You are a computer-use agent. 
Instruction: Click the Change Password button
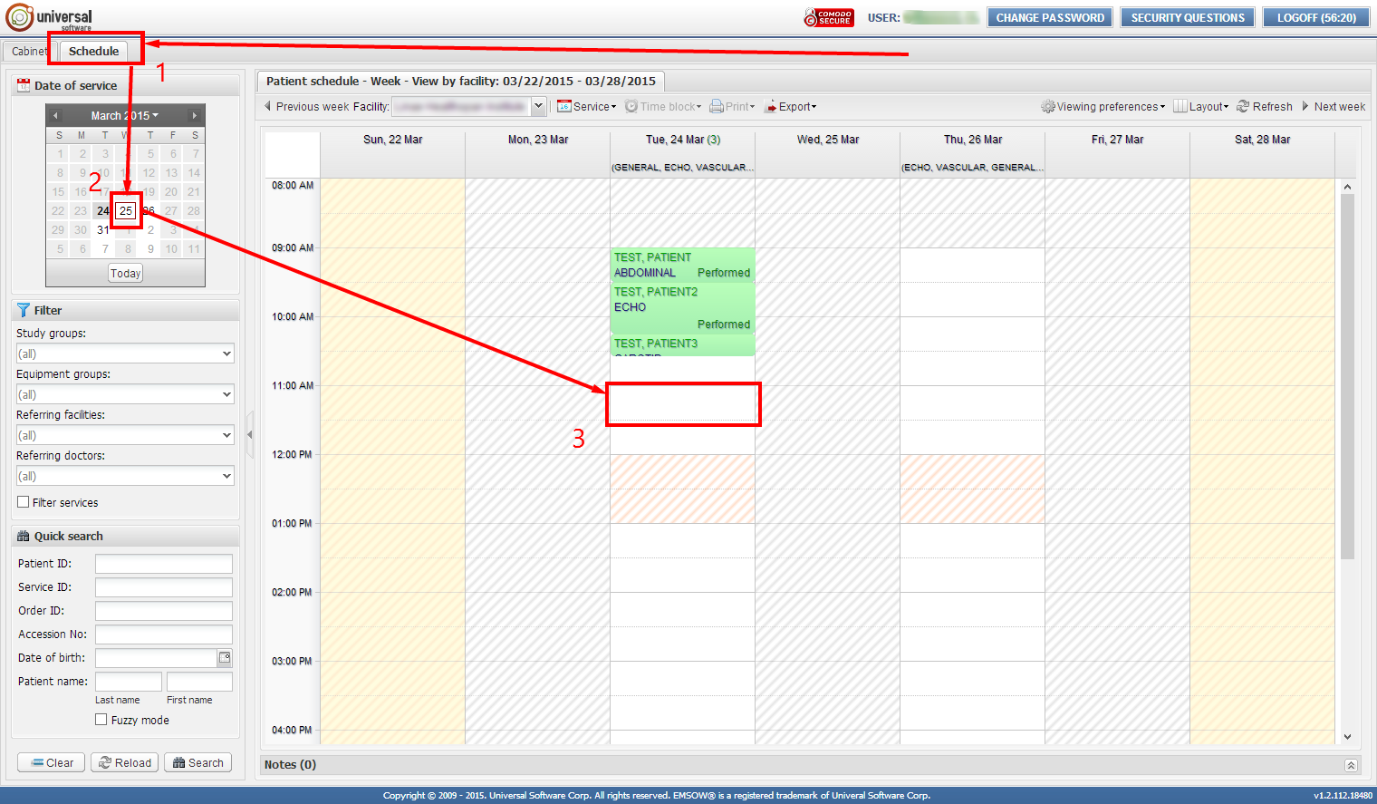tap(1051, 17)
